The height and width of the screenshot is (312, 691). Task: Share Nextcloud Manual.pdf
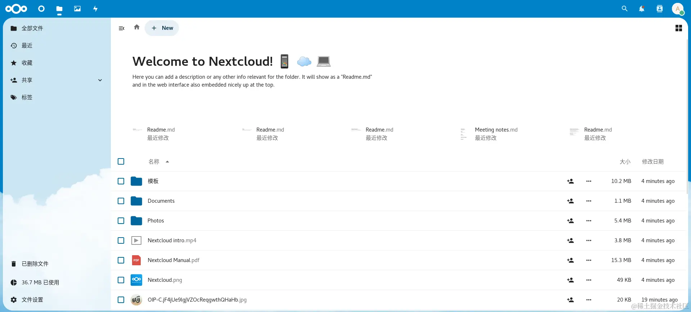point(570,260)
